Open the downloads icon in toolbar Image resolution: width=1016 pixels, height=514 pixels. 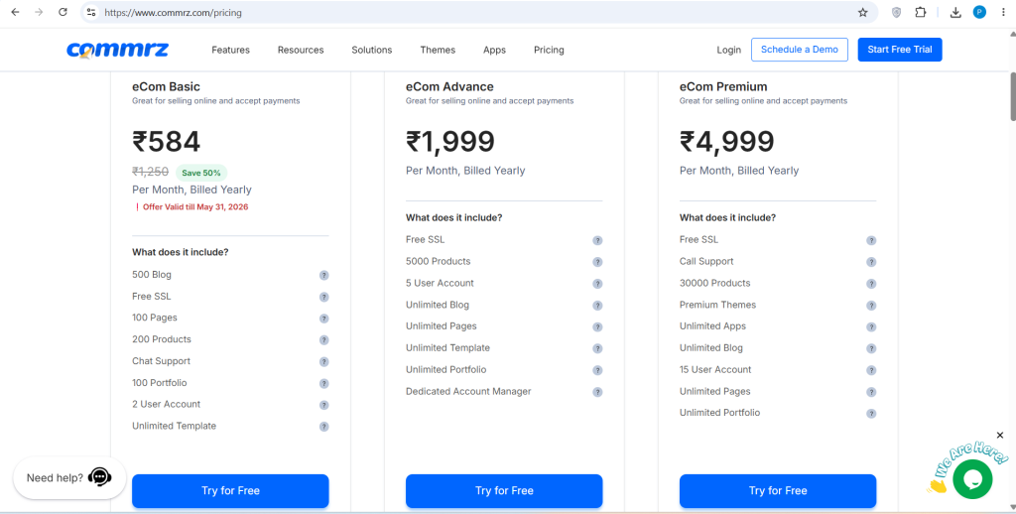coord(955,12)
